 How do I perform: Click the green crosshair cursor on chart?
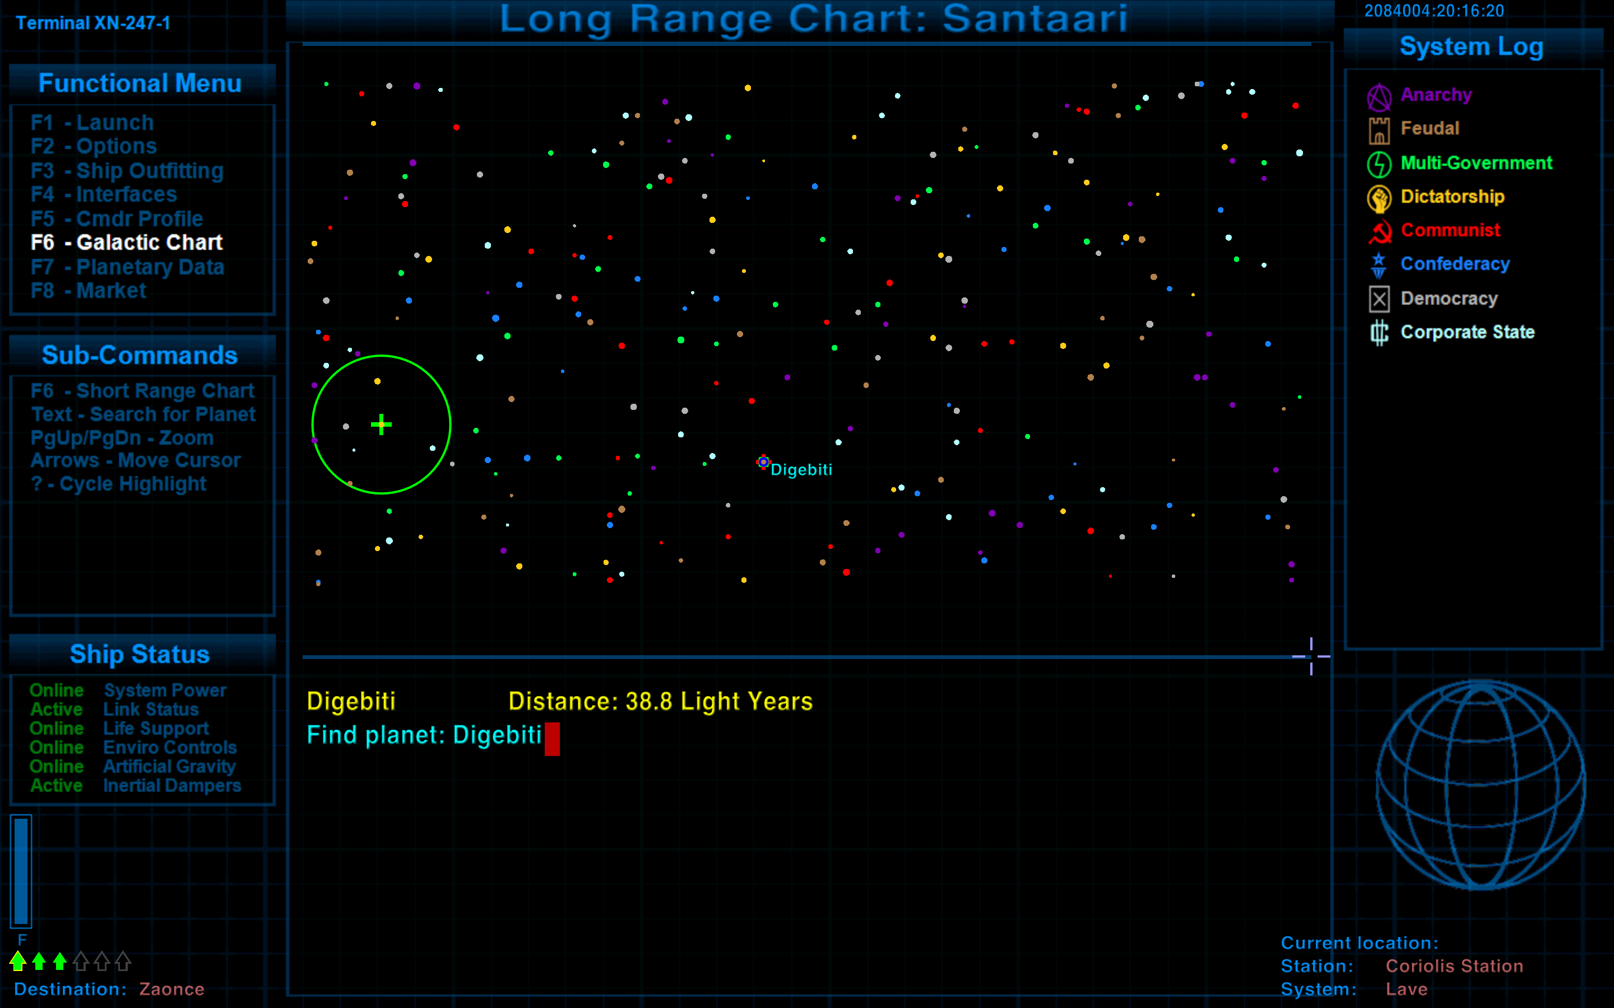[x=381, y=424]
